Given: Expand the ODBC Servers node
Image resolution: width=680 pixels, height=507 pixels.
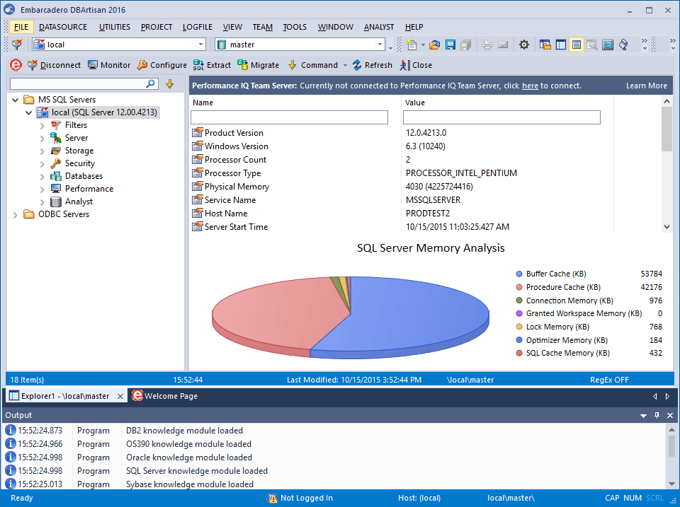Looking at the screenshot, I should point(15,215).
